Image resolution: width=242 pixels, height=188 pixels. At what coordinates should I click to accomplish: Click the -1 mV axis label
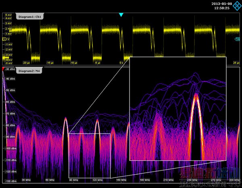pyautogui.click(x=9, y=44)
